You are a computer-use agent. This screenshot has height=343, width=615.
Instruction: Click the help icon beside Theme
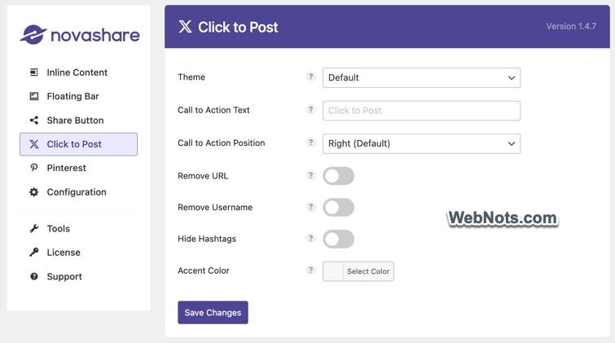point(310,77)
